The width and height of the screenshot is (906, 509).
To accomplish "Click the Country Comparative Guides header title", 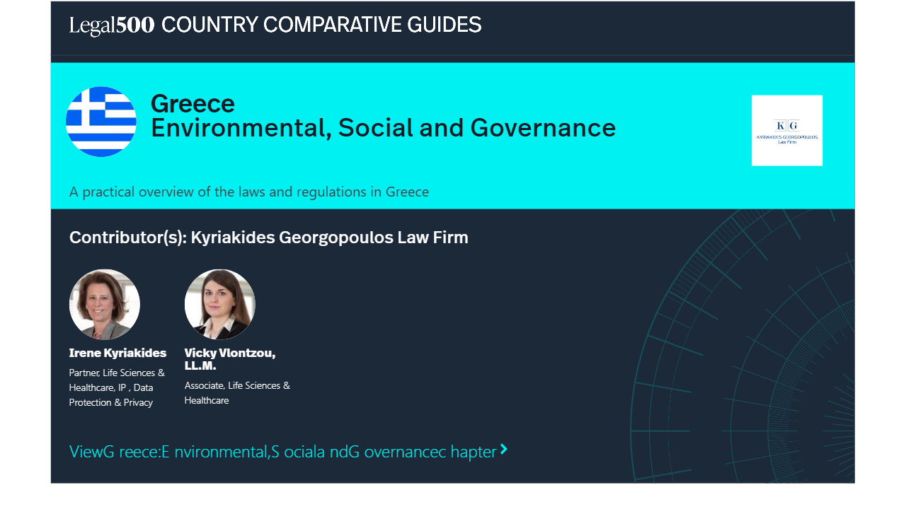I will coord(321,25).
